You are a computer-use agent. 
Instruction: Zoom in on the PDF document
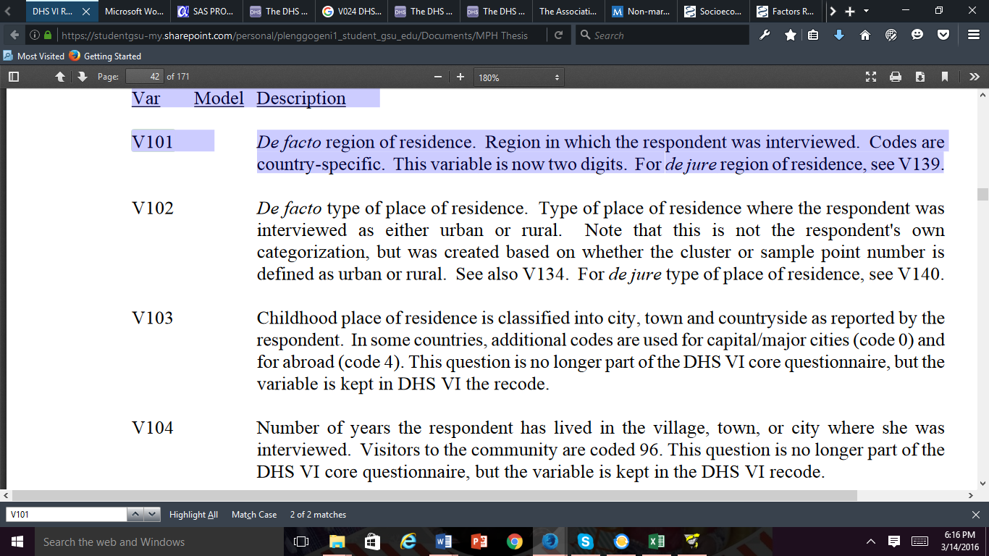coord(460,77)
